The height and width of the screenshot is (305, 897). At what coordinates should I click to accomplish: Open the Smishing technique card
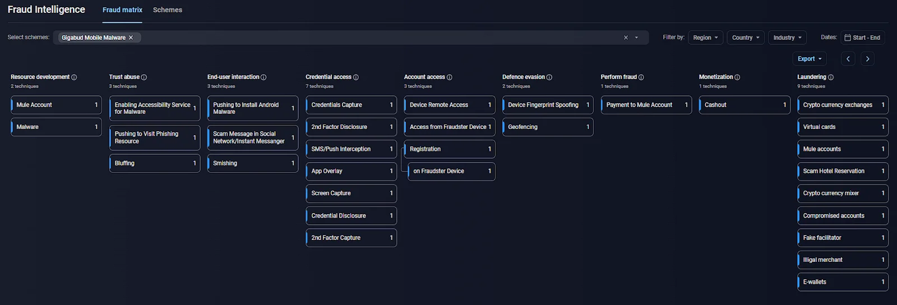[253, 163]
